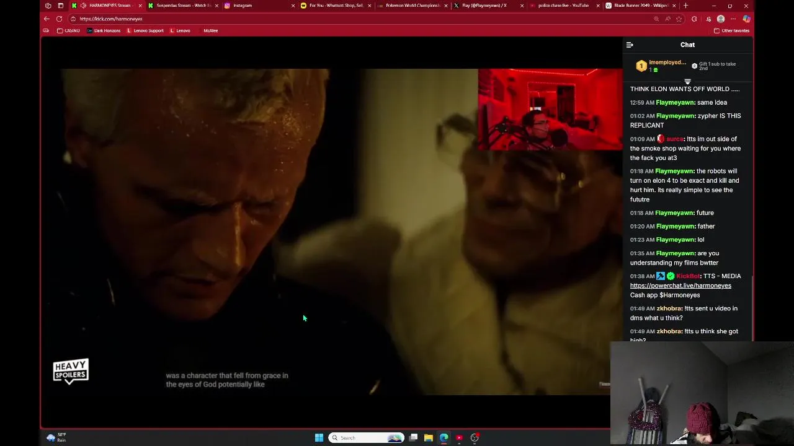Open the powerchat.live/harmoneyes link
The image size is (794, 446).
pyautogui.click(x=680, y=286)
